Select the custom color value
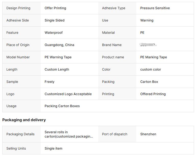 click(151, 69)
